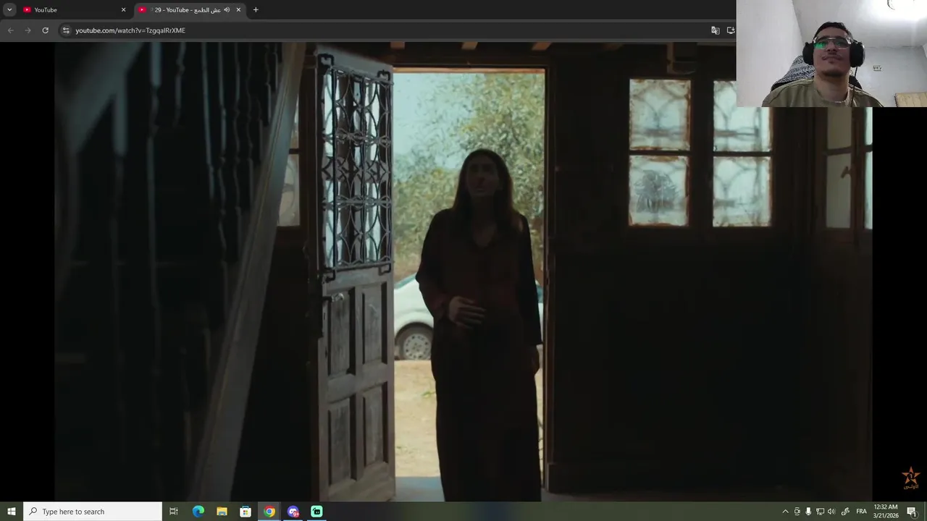This screenshot has width=927, height=521.
Task: Click the pen/ink workspace tray icon
Action: coord(845,512)
